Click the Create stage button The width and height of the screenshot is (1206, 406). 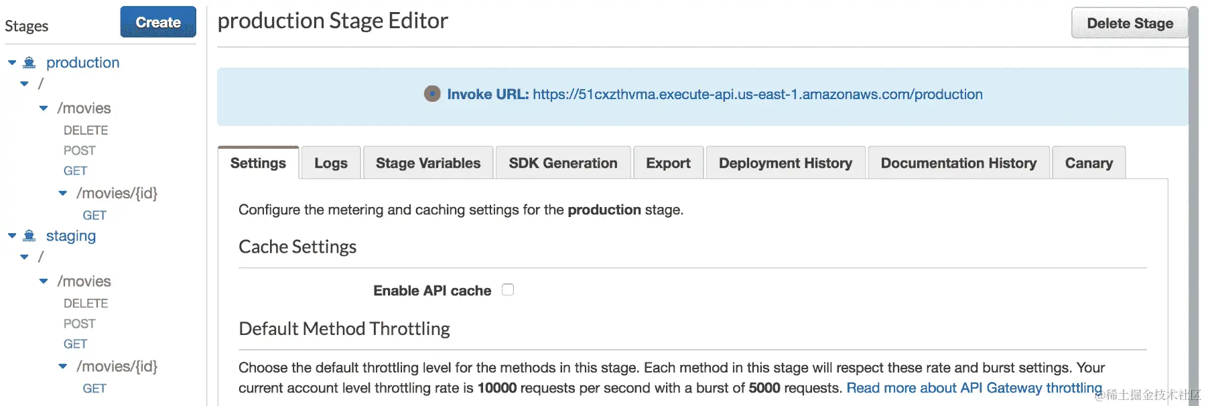(x=158, y=22)
